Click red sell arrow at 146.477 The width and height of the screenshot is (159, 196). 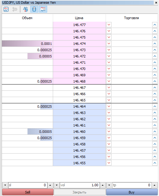109,24
